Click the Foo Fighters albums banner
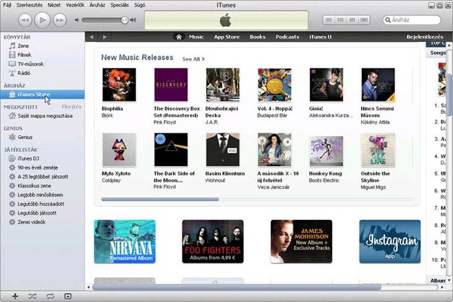453x302 pixels. click(213, 242)
